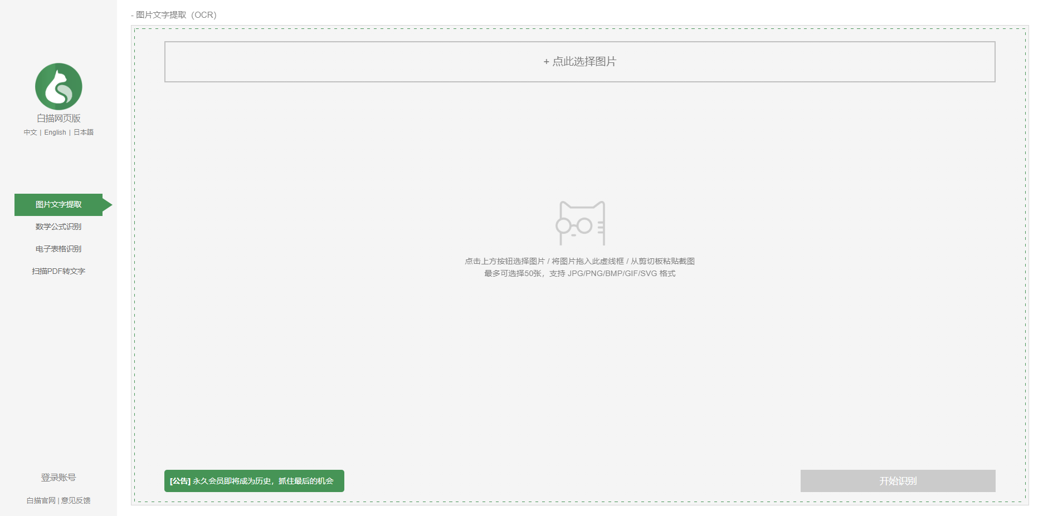Click 登录账号 to log in
The height and width of the screenshot is (516, 1043).
point(59,478)
